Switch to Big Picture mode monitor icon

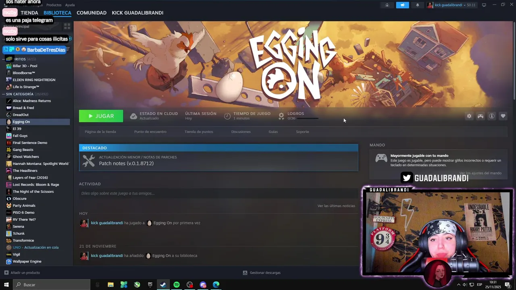(484, 5)
